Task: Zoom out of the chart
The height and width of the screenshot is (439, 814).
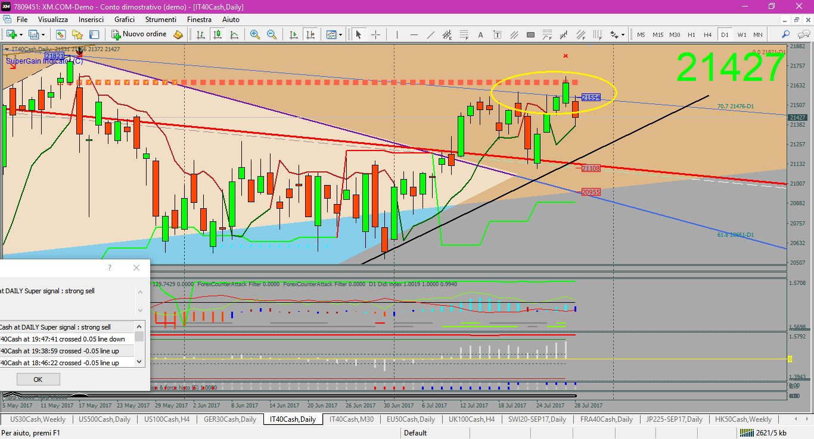Action: [271, 35]
